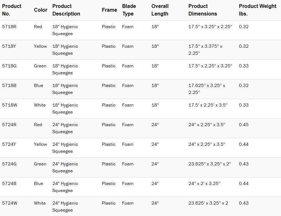Click the Product Weight lbs. header
Screen dimensions: 281x216
tap(258, 10)
